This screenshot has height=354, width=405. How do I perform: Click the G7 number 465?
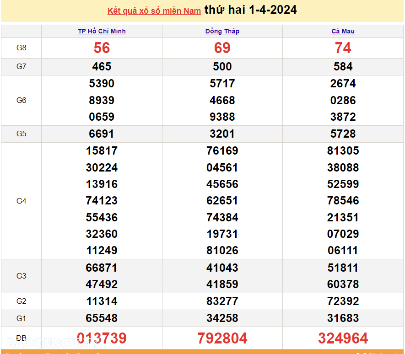point(102,67)
